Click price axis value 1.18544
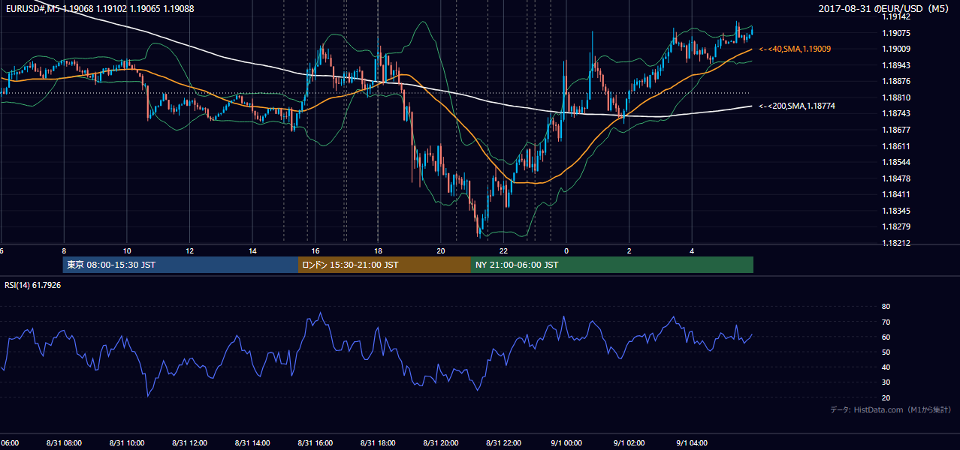960x450 pixels. [x=898, y=162]
